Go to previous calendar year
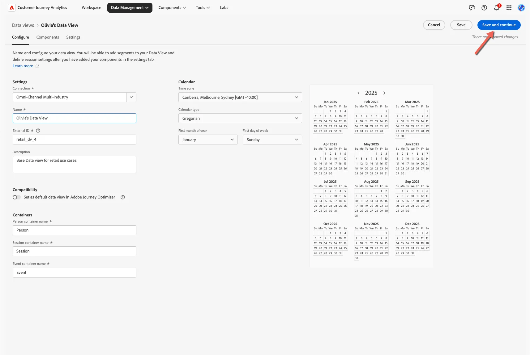Image resolution: width=530 pixels, height=355 pixels. coord(358,93)
